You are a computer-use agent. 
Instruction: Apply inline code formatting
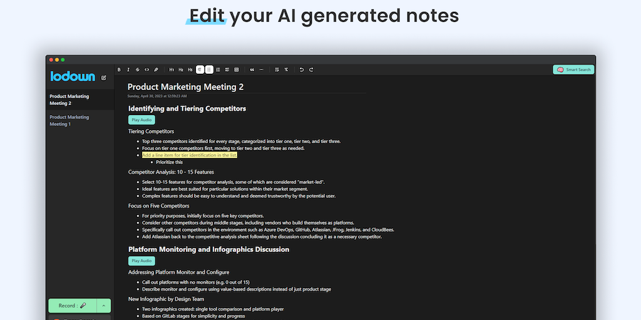click(x=146, y=70)
